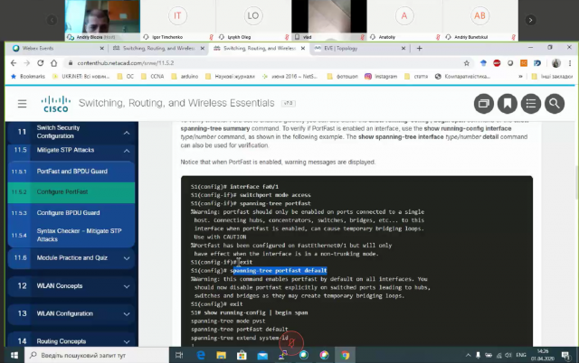Image resolution: width=579 pixels, height=363 pixels.
Task: Open the bookmark icon in course header
Action: 508,103
